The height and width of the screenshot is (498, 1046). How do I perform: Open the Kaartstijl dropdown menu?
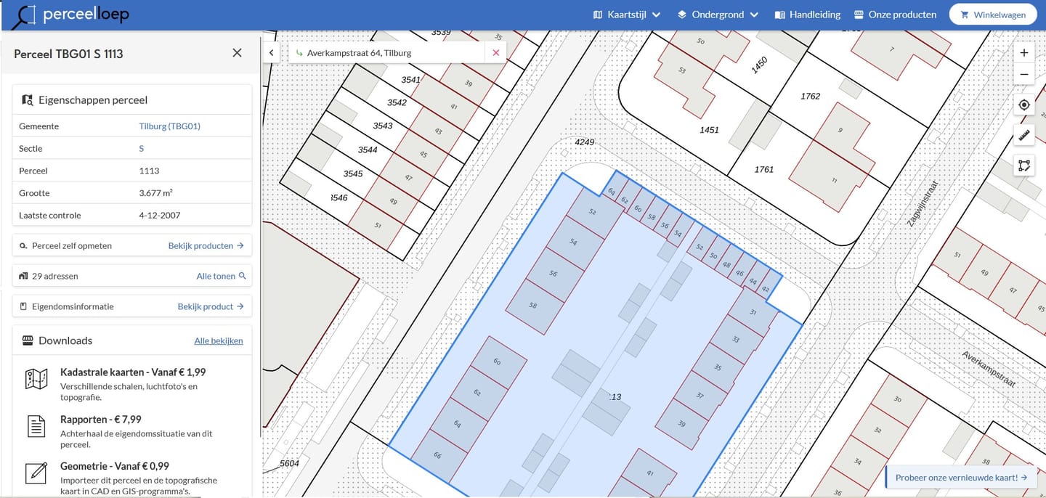[x=627, y=15]
